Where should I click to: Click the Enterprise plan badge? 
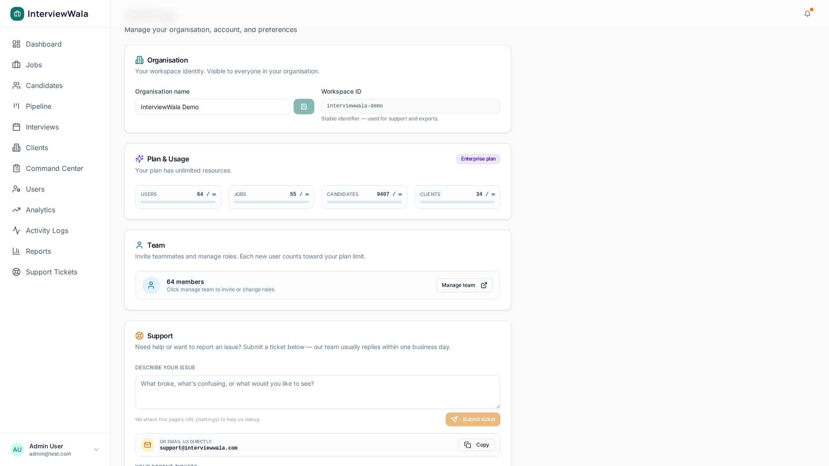478,159
